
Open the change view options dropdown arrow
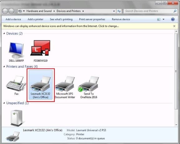click(x=163, y=19)
